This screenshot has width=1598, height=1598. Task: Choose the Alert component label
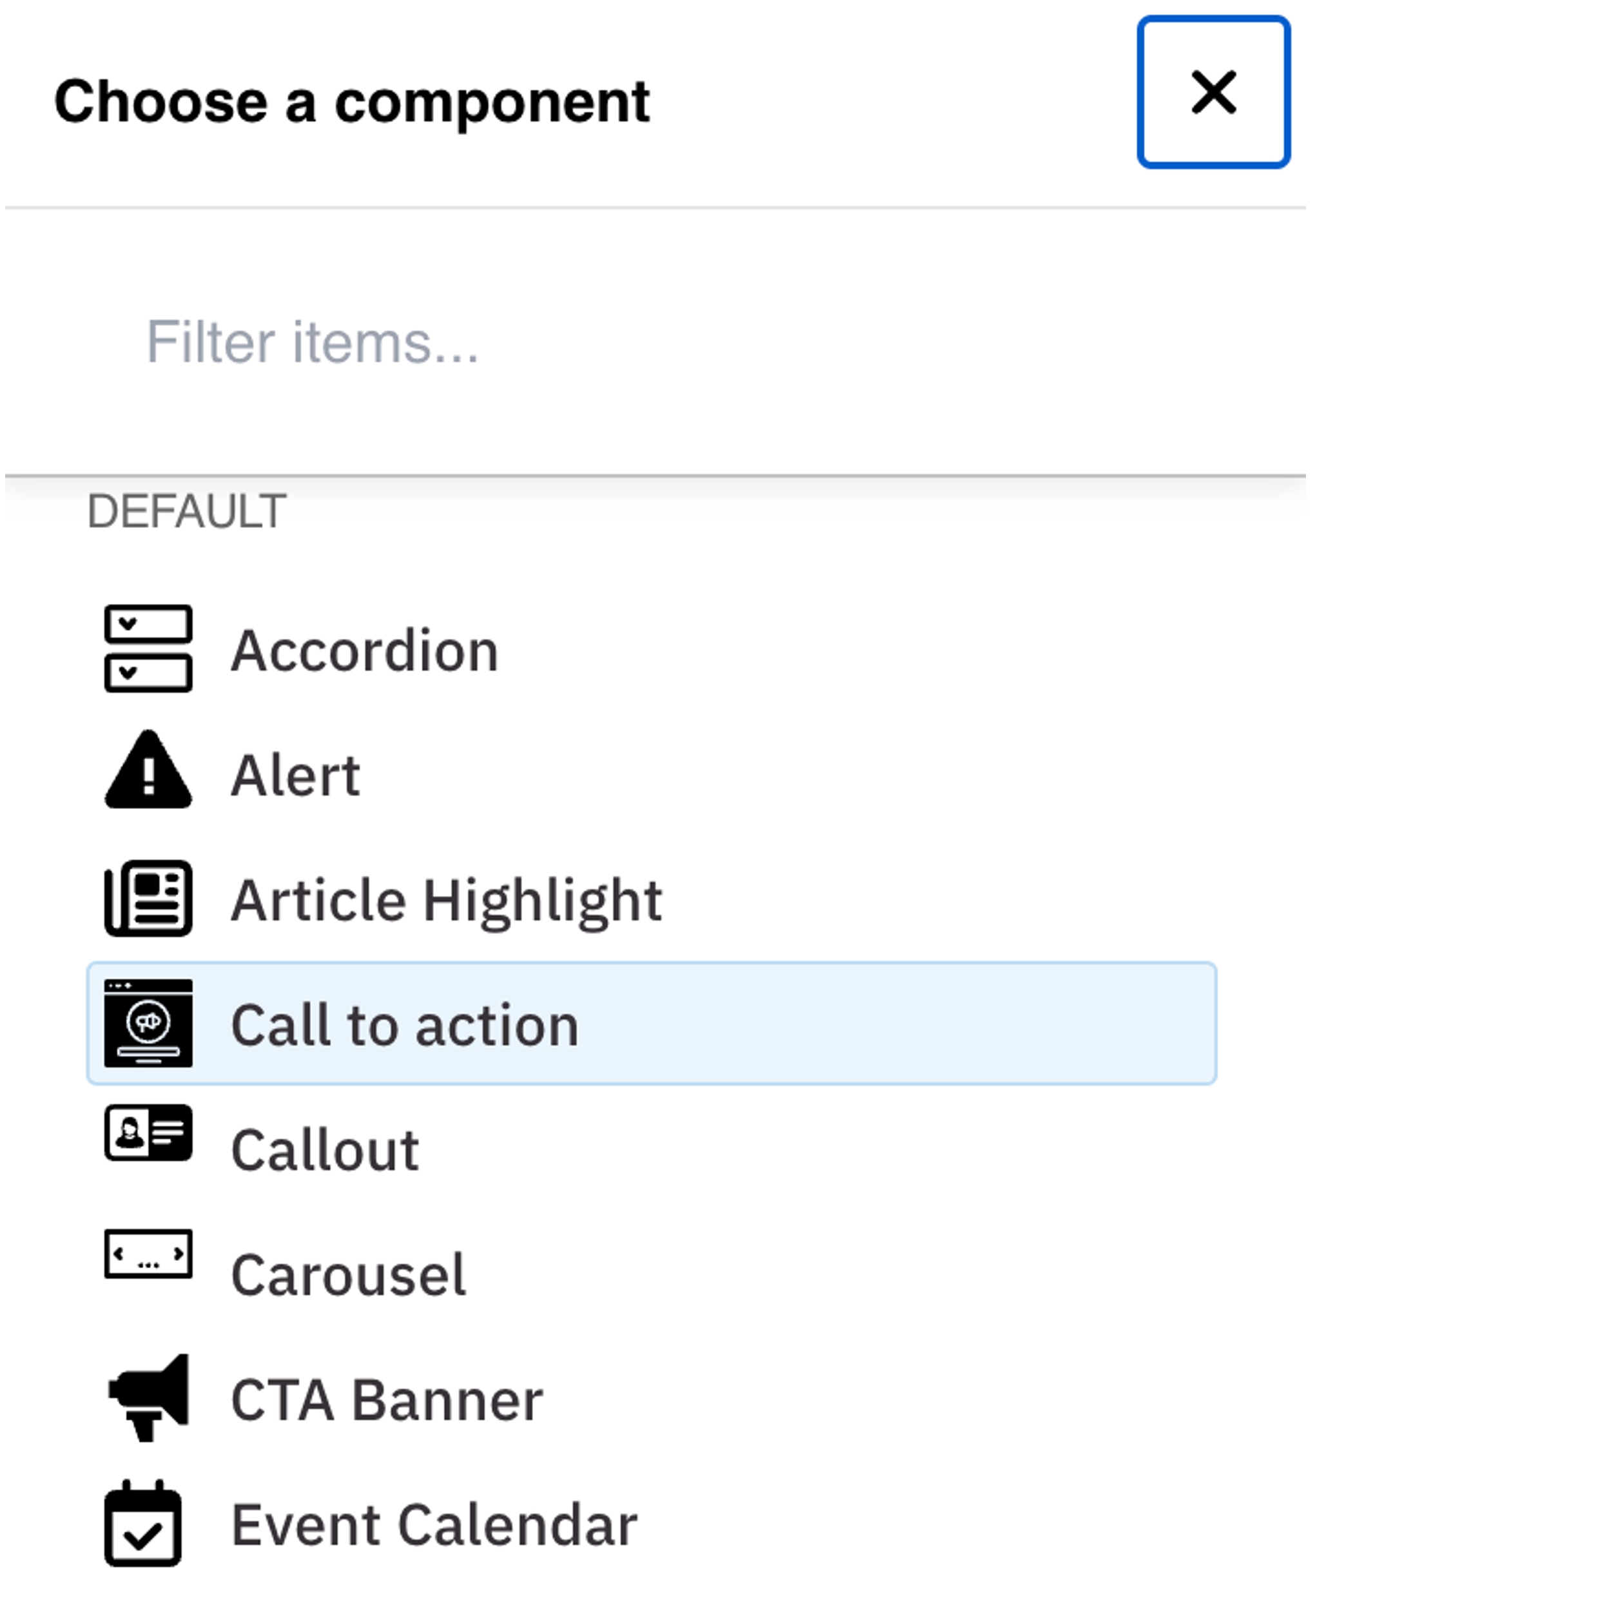click(295, 776)
